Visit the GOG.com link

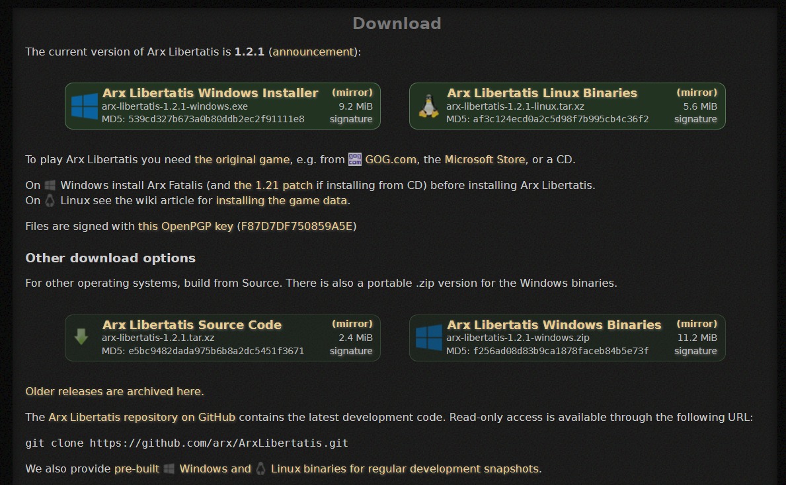[391, 160]
